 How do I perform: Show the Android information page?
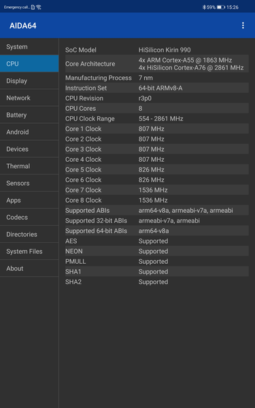coord(29,132)
